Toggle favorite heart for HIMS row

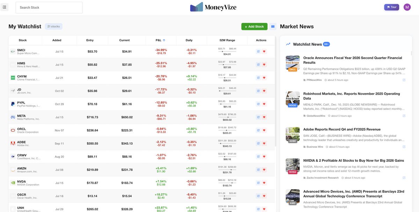264,65
